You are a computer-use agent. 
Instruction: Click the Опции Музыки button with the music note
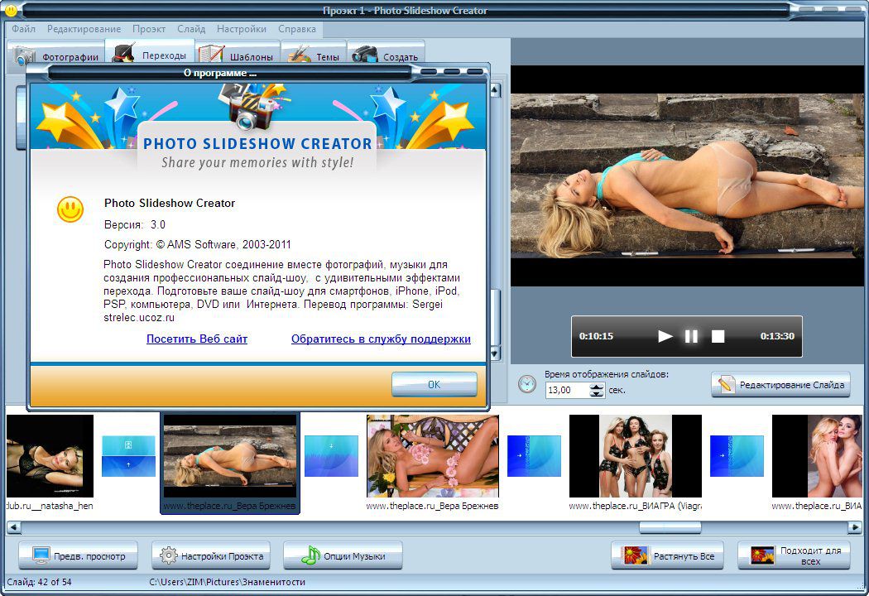[343, 555]
